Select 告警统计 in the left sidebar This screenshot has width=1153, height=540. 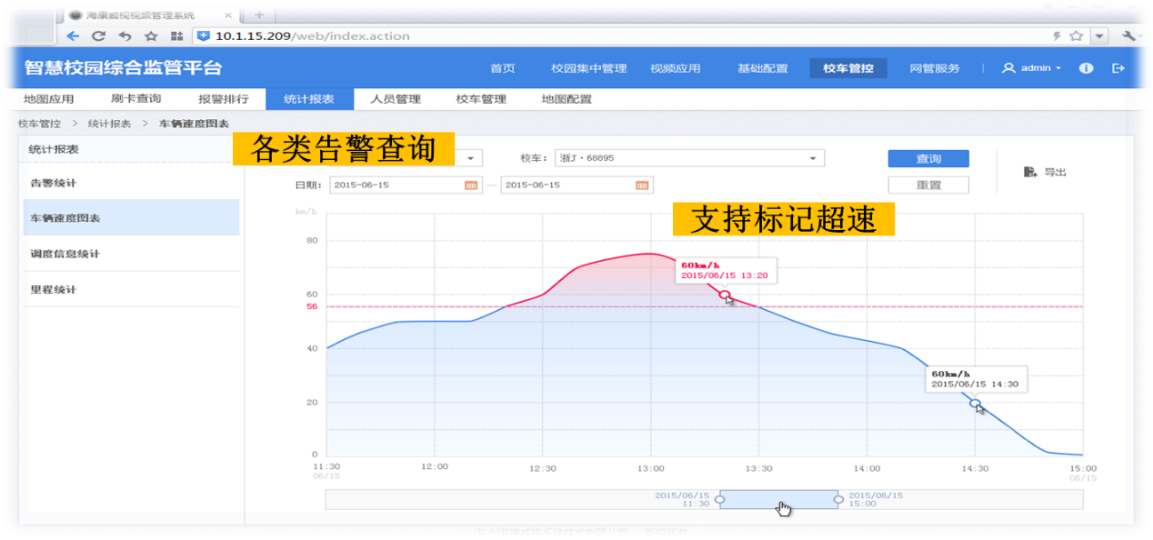54,183
